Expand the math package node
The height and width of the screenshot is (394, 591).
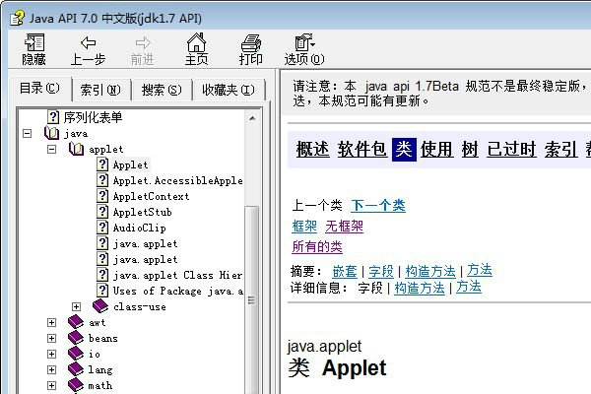[51, 386]
